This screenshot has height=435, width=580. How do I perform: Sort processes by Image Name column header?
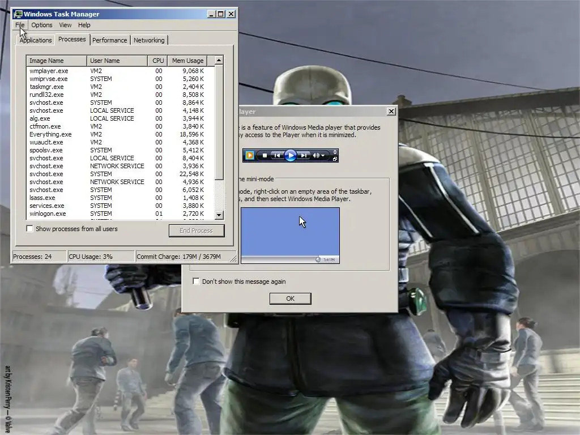(x=57, y=61)
